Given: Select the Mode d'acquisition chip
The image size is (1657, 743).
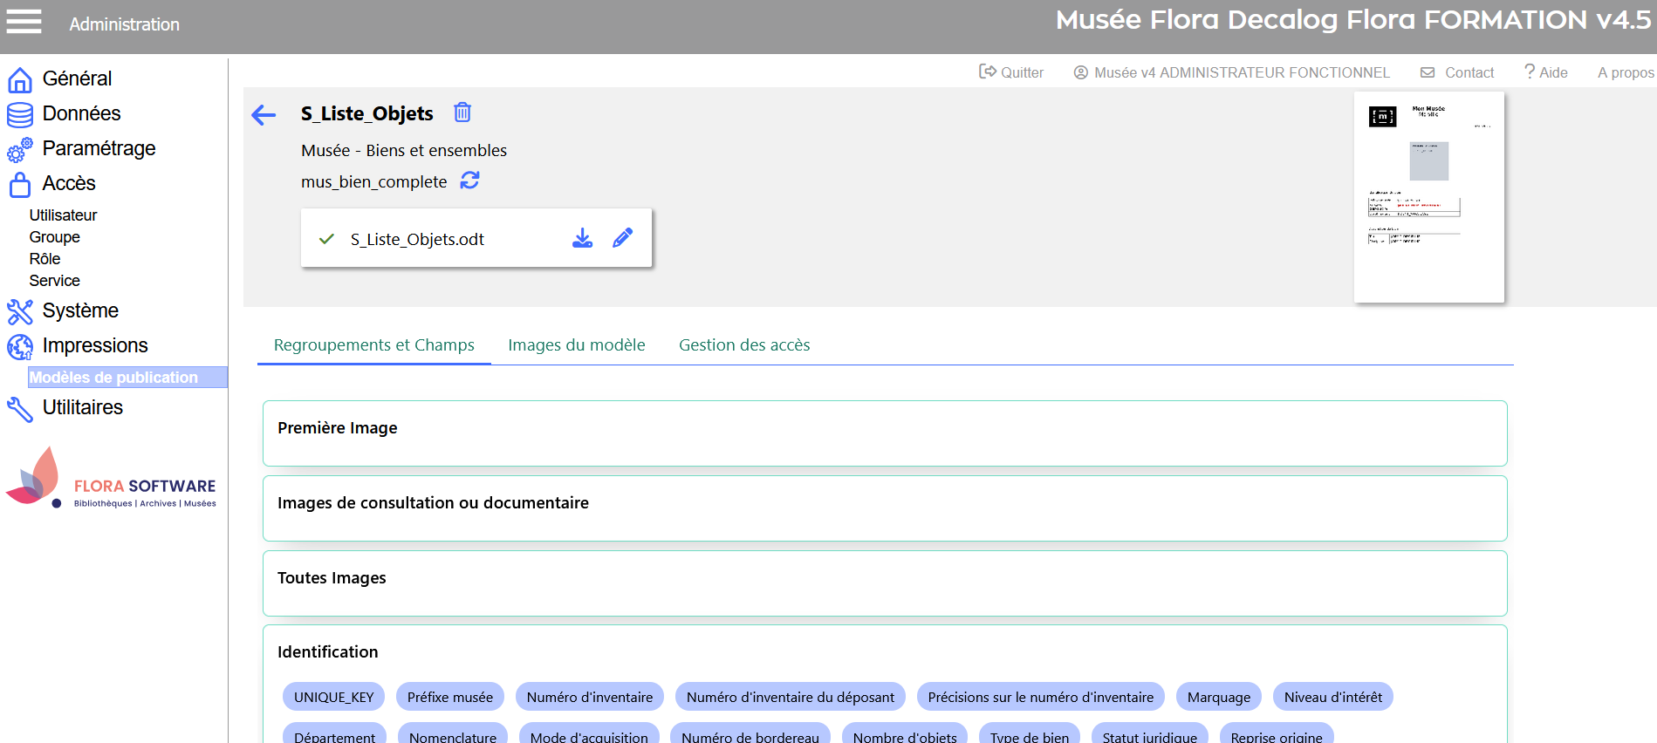Looking at the screenshot, I should click(589, 734).
